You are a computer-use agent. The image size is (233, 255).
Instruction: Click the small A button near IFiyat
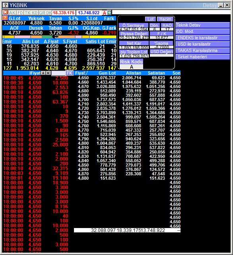click(x=43, y=73)
